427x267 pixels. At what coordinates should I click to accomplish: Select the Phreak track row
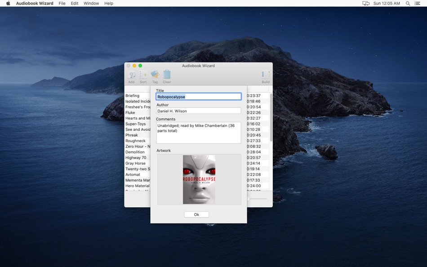pyautogui.click(x=138, y=135)
